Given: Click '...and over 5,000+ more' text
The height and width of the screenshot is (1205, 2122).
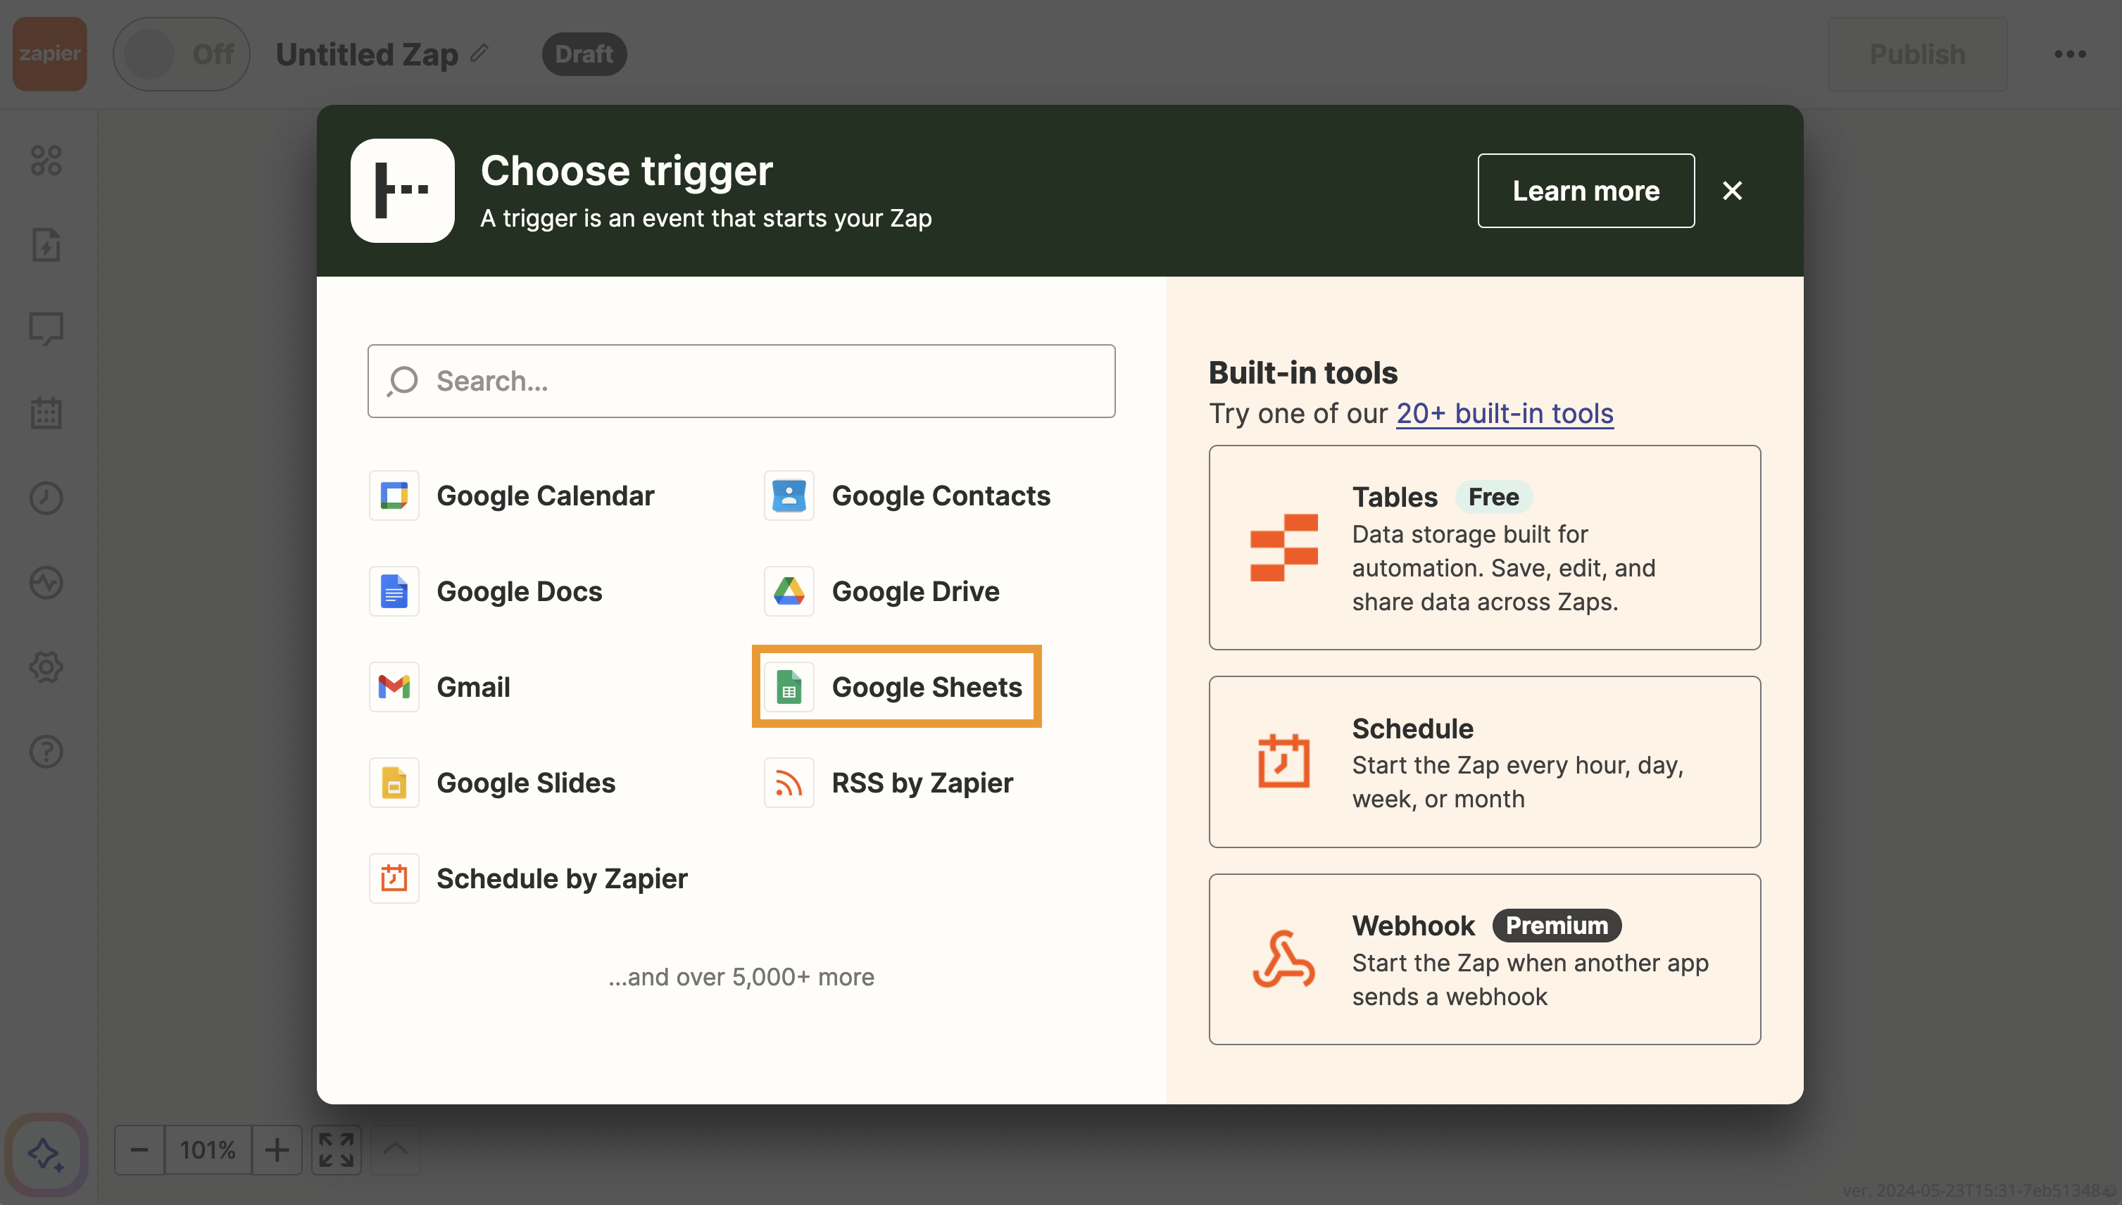Looking at the screenshot, I should [741, 976].
